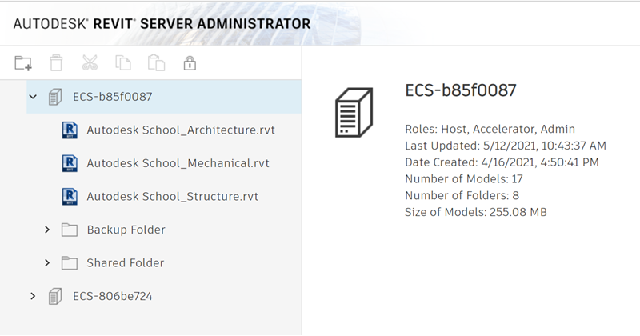Click the New Folder toolbar icon
This screenshot has width=640, height=336.
coord(23,63)
